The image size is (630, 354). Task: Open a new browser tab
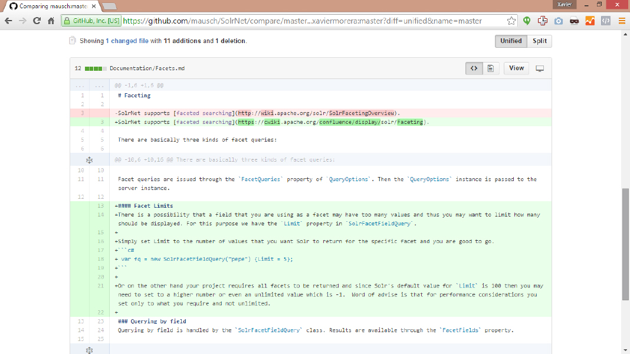coord(108,6)
